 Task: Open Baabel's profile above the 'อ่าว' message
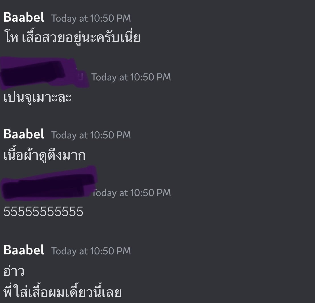point(24,250)
